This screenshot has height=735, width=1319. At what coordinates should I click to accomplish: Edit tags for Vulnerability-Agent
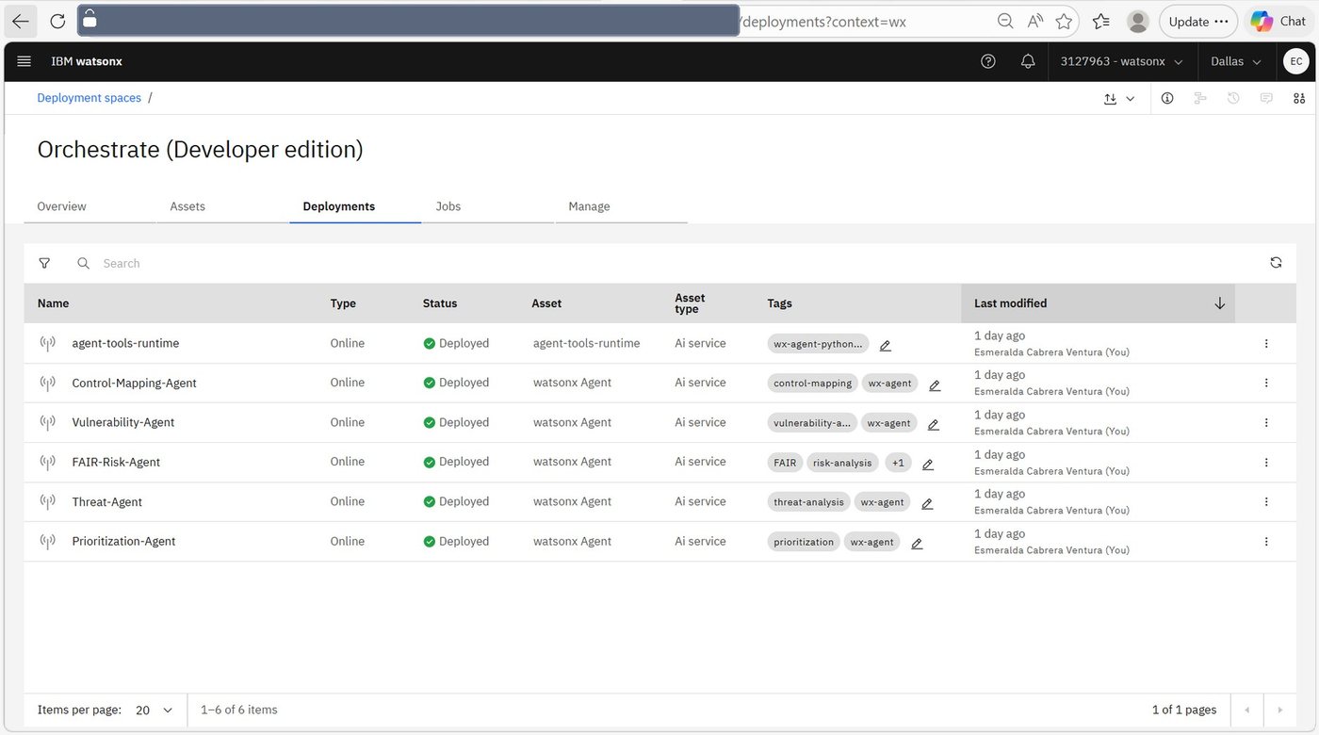coord(934,424)
